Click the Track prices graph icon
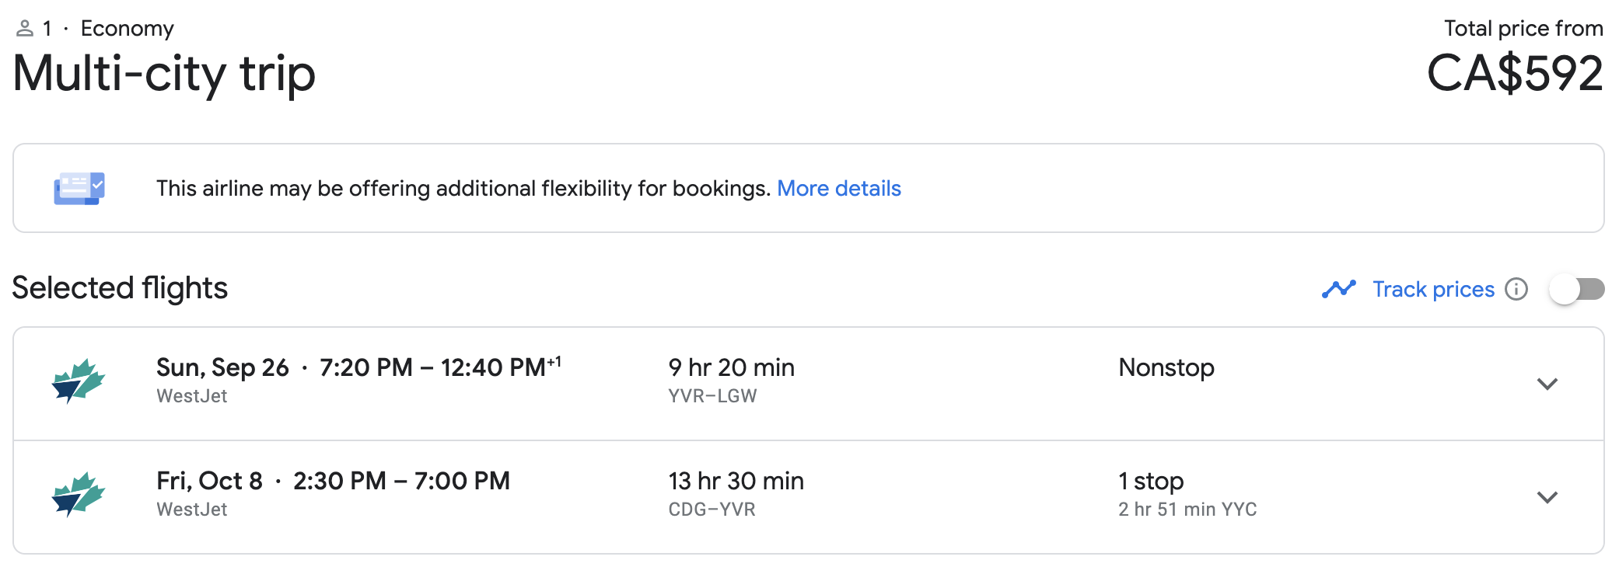Viewport: 1619px width, 567px height. [x=1338, y=289]
